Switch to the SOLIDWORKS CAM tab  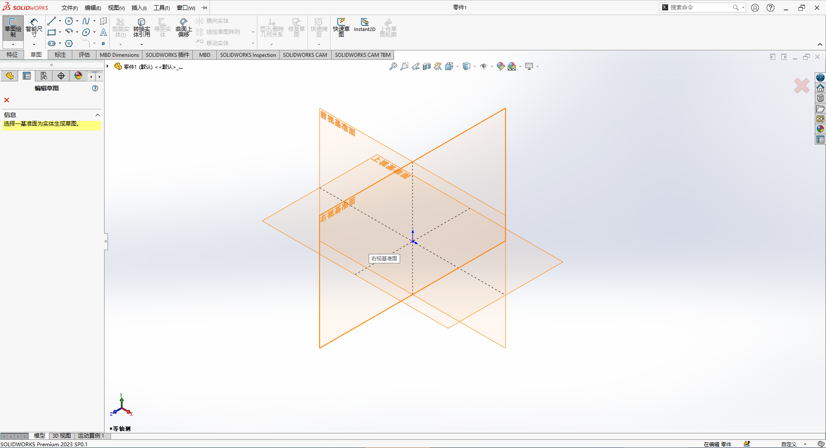[305, 55]
